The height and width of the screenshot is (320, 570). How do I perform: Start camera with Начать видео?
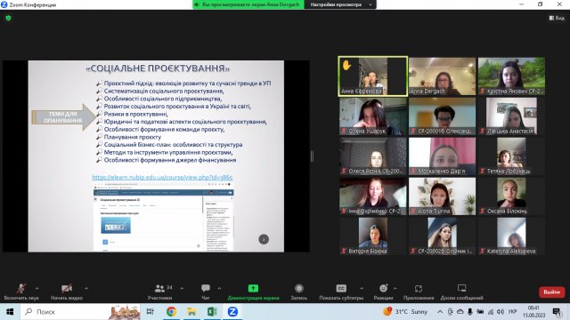pyautogui.click(x=67, y=292)
